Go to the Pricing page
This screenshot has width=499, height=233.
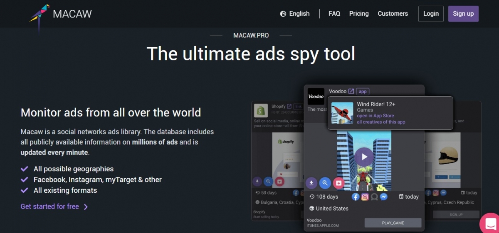click(x=359, y=14)
